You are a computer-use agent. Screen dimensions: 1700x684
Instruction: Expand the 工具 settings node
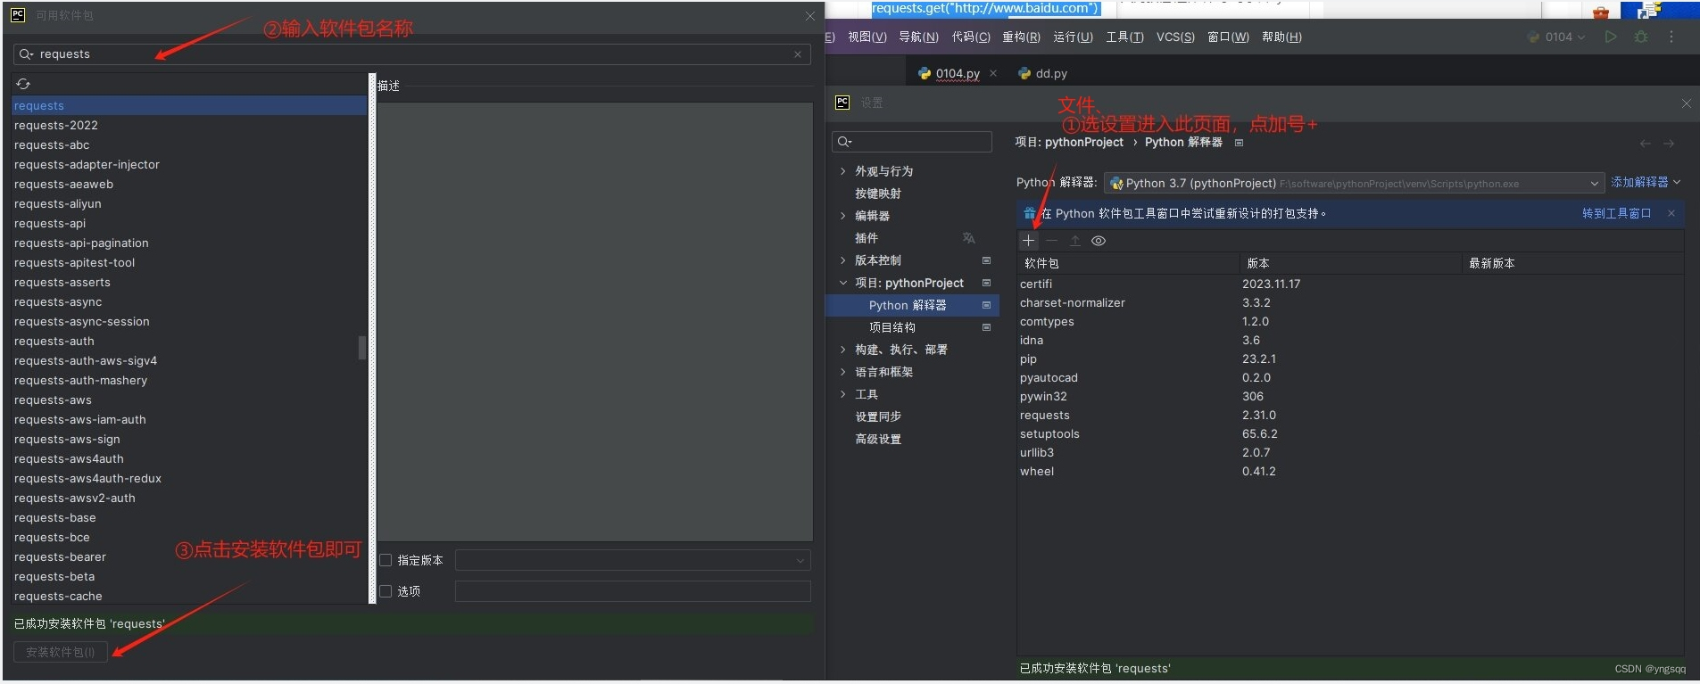pyautogui.click(x=842, y=394)
